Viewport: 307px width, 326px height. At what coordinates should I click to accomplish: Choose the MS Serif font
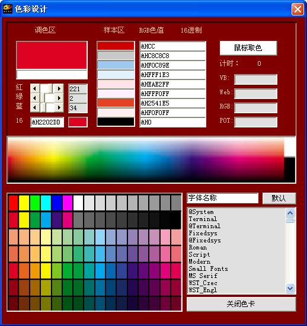click(203, 276)
